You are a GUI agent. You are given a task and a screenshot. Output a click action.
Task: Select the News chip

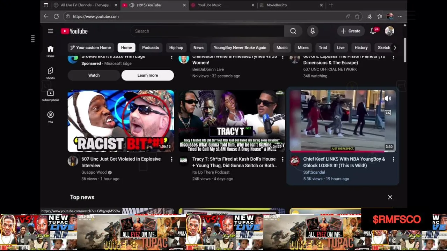[x=198, y=47]
